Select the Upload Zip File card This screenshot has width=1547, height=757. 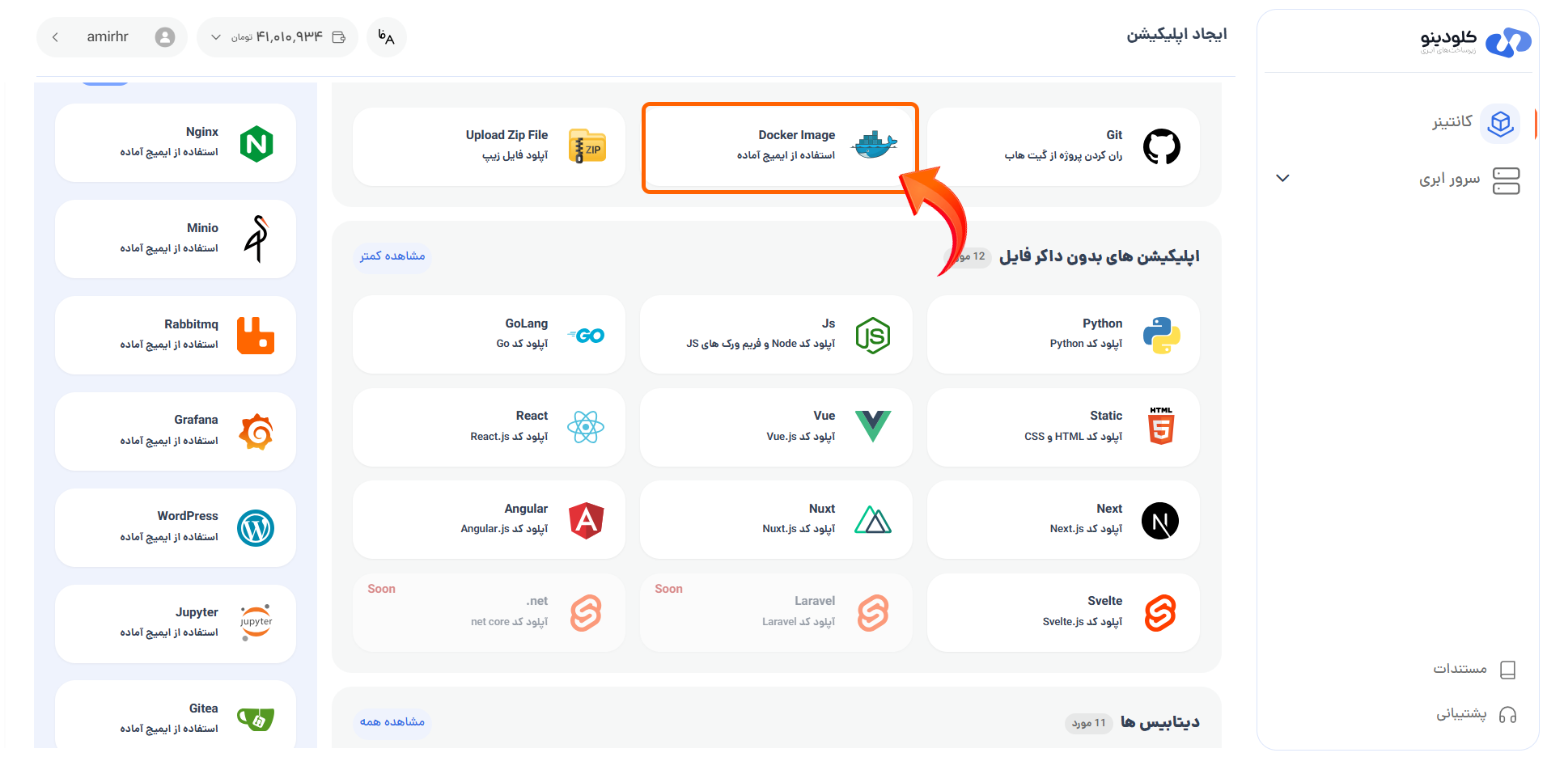click(489, 147)
